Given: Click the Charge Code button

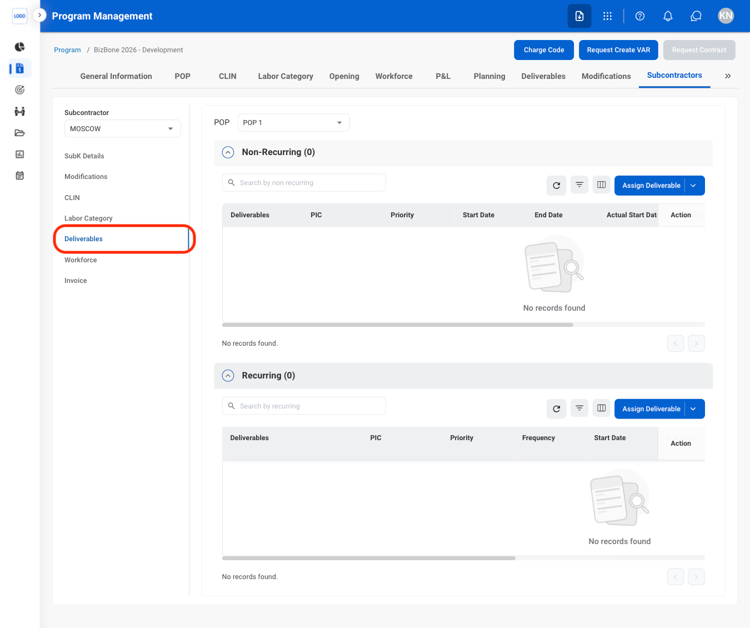Looking at the screenshot, I should pyautogui.click(x=544, y=50).
